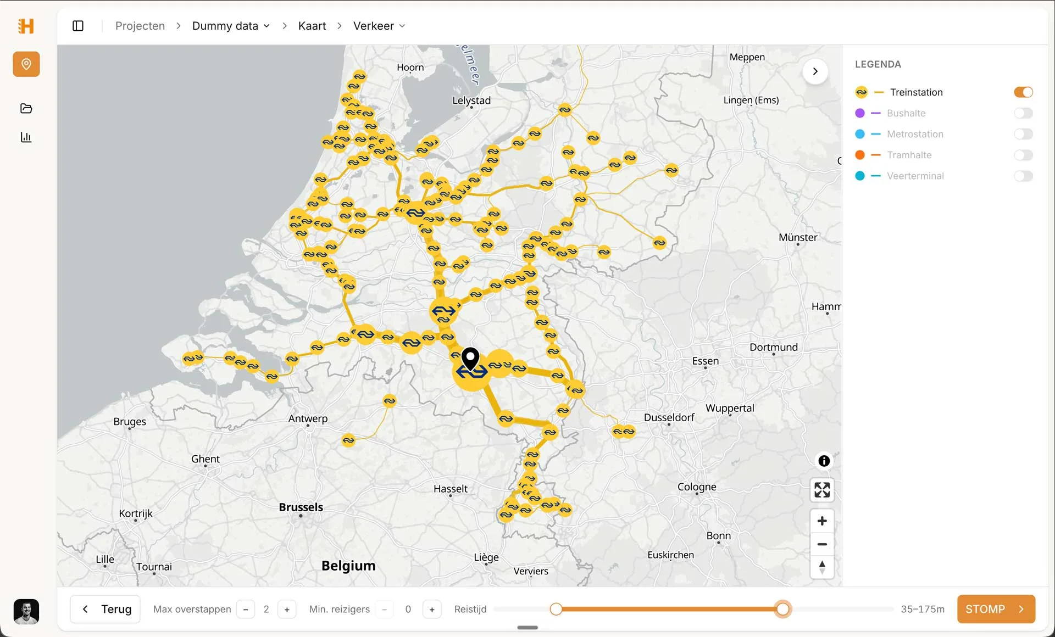Increase Min. reizigers with plus button
1055x637 pixels.
click(432, 609)
